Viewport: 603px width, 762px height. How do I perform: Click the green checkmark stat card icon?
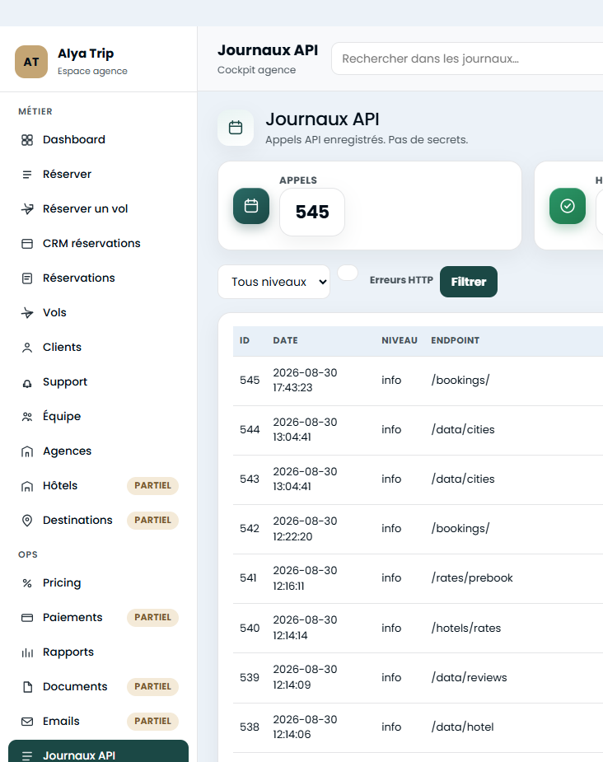point(567,206)
